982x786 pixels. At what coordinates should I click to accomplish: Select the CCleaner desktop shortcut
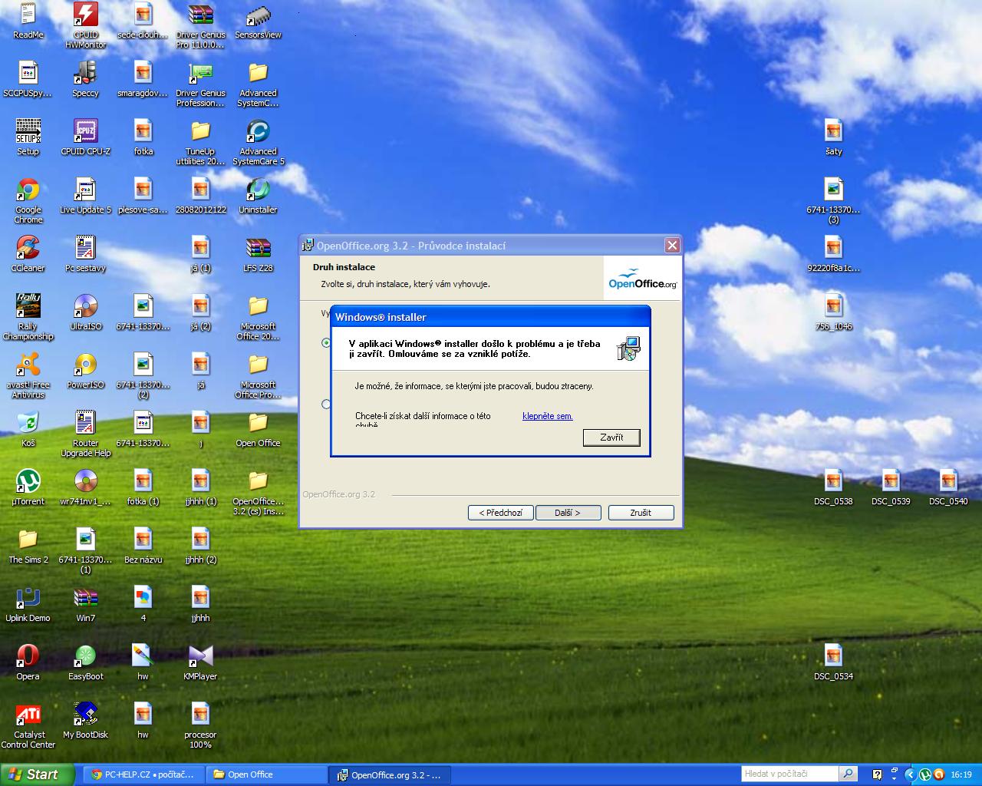click(x=28, y=254)
